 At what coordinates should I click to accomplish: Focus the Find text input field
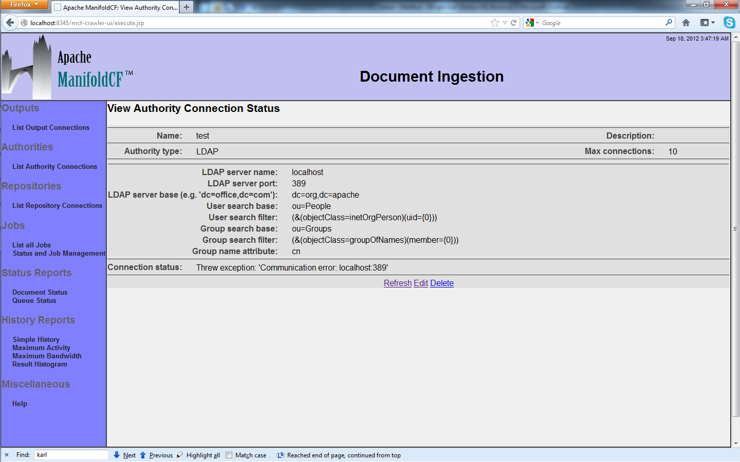pos(71,455)
